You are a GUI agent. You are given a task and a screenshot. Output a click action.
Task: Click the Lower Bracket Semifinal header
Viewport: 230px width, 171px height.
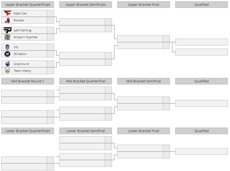click(x=86, y=131)
